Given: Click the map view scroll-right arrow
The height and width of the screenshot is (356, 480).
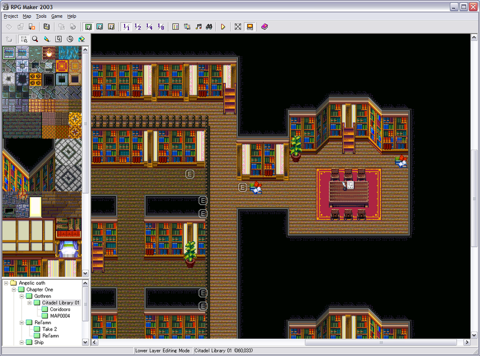Looking at the screenshot, I should tap(467, 342).
